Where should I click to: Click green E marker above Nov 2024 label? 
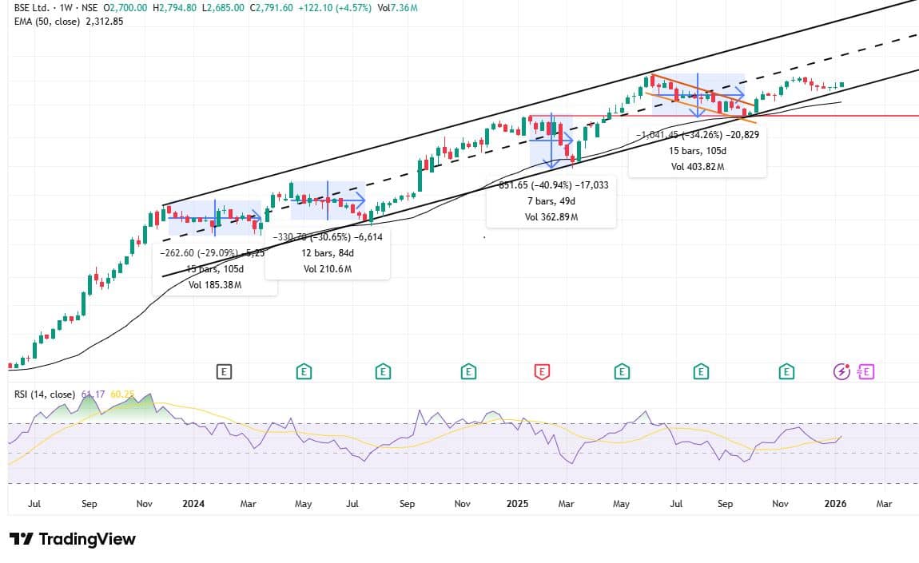click(x=468, y=371)
